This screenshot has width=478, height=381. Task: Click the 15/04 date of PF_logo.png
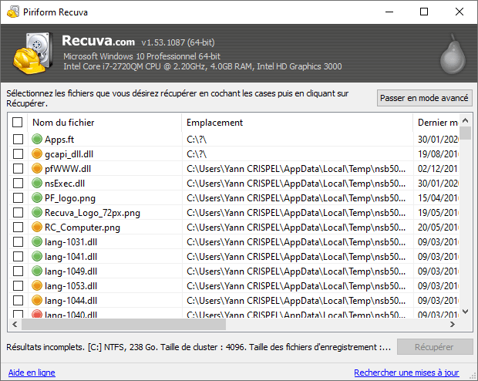click(438, 198)
